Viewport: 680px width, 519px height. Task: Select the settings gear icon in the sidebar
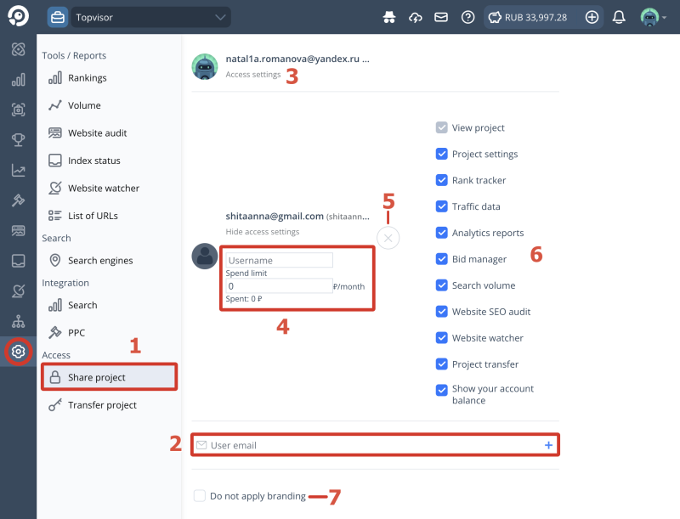[18, 352]
